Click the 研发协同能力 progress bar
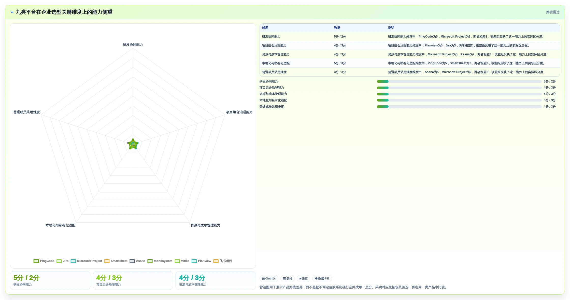This screenshot has height=300, width=570. click(459, 81)
